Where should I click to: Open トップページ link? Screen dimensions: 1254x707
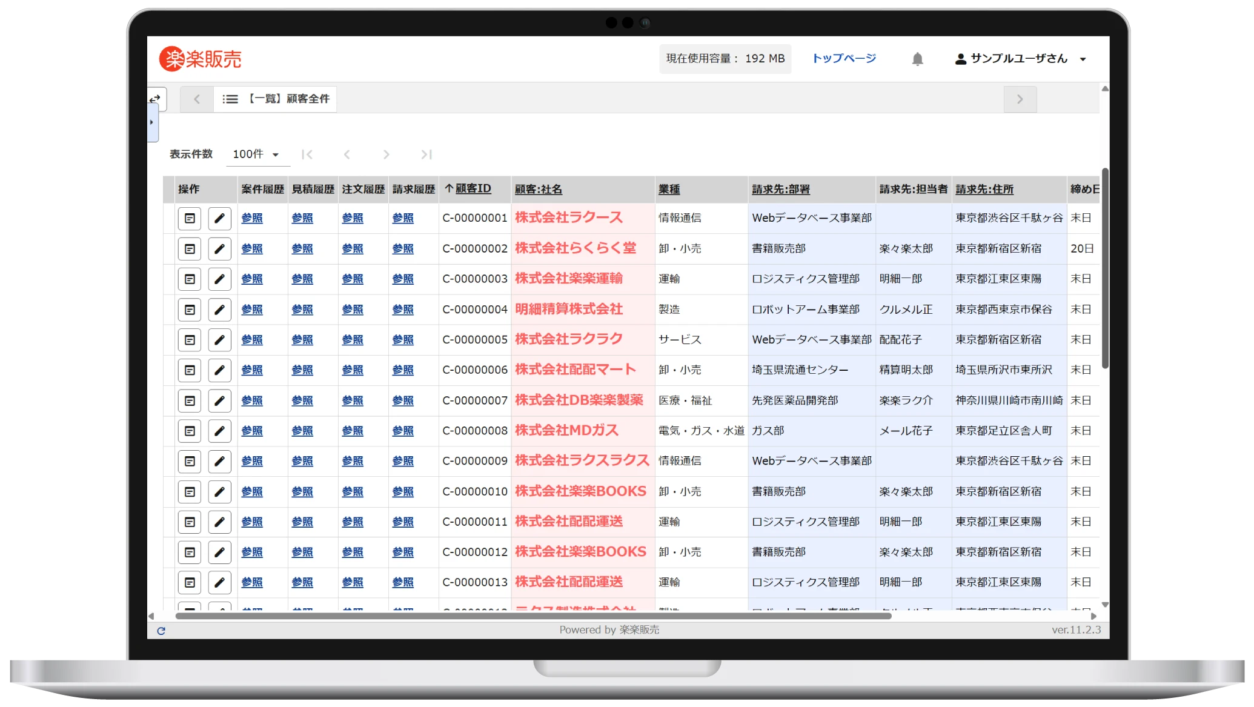844,58
